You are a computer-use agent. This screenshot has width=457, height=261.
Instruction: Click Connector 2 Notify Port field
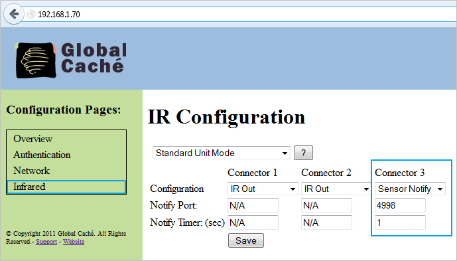pos(326,205)
